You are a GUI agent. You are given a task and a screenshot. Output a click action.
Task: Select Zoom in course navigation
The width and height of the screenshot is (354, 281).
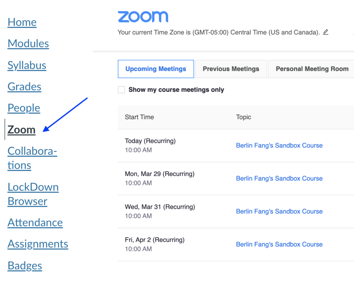pos(21,130)
